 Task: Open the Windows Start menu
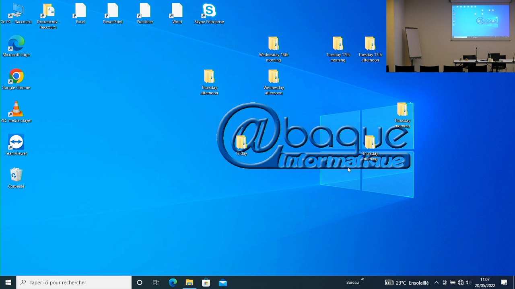8,283
